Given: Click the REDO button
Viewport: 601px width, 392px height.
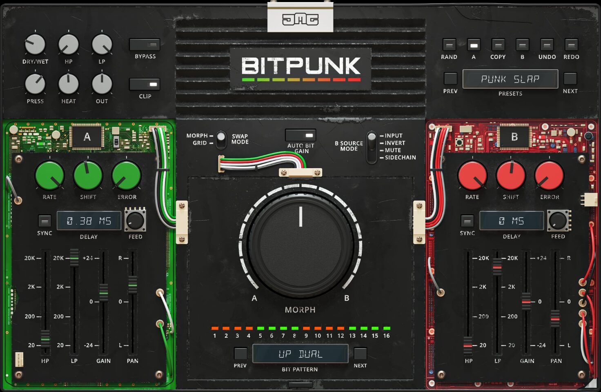Looking at the screenshot, I should tap(571, 45).
